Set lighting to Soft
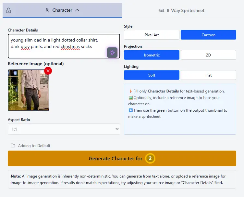244x197 pixels. (x=152, y=75)
